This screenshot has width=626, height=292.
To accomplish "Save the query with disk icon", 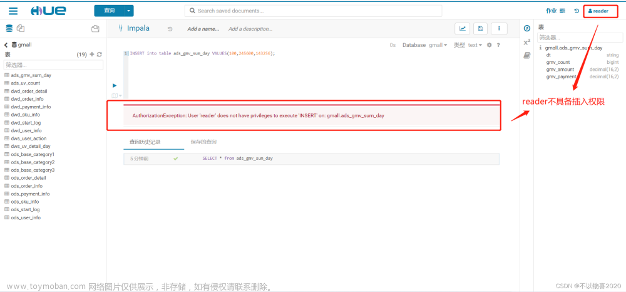I will point(480,28).
